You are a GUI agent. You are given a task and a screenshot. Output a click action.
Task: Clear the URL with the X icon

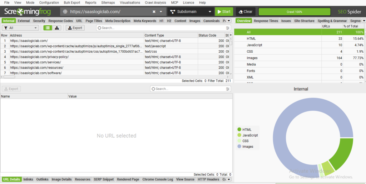(154, 12)
